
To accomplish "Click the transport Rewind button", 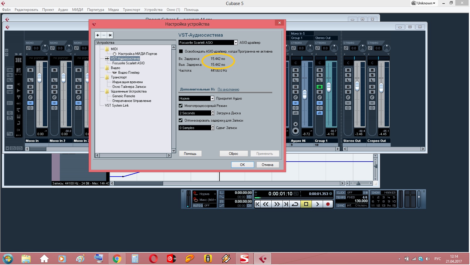I will [x=266, y=204].
